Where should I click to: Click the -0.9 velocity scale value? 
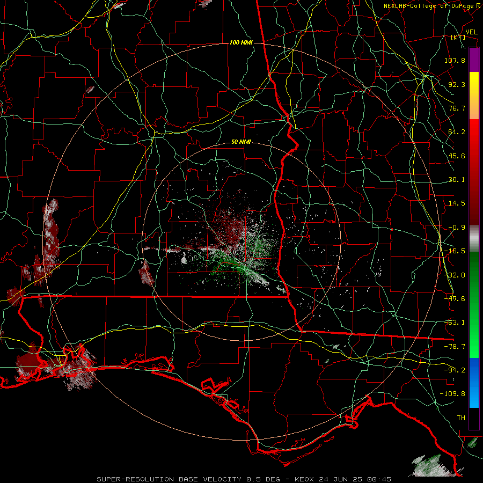[457, 228]
